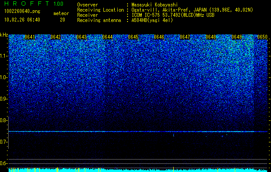Select the antenna value A504HB(yagi 4el)

(x=152, y=20)
